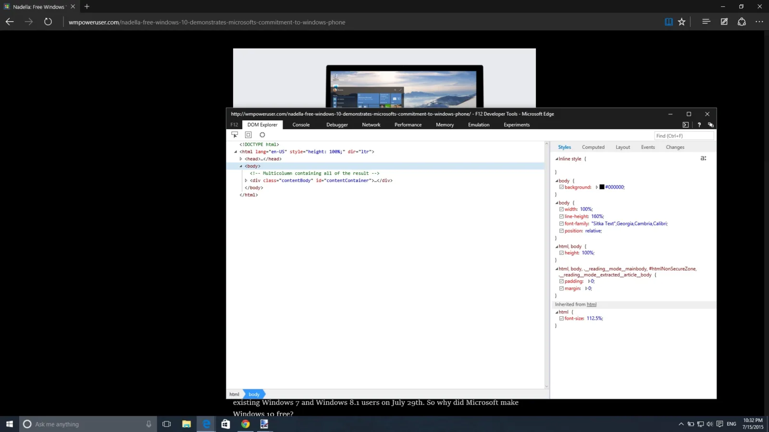Open the Events pane tab
The image size is (769, 432).
click(x=648, y=147)
